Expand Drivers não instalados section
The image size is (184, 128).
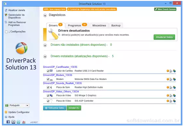click(45, 45)
